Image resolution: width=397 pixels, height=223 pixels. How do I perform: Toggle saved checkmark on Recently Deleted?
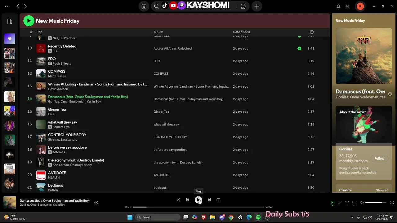(x=299, y=48)
